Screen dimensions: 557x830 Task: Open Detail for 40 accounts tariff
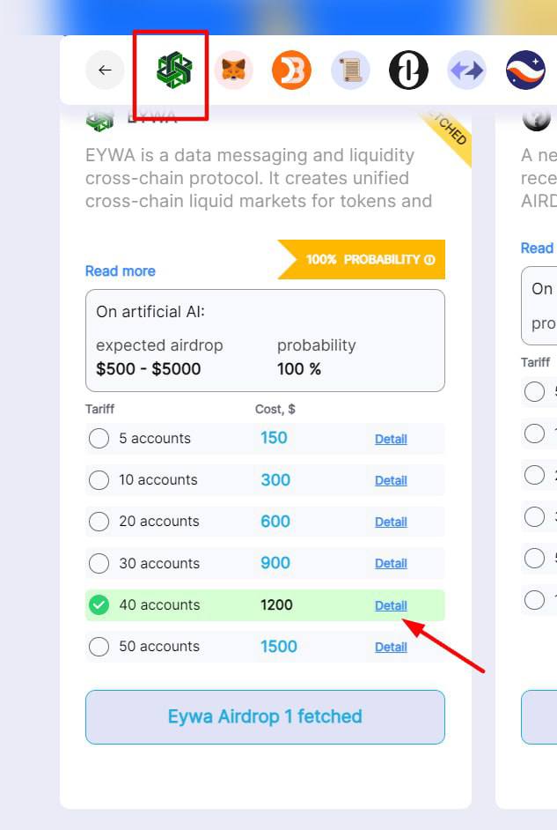point(391,605)
